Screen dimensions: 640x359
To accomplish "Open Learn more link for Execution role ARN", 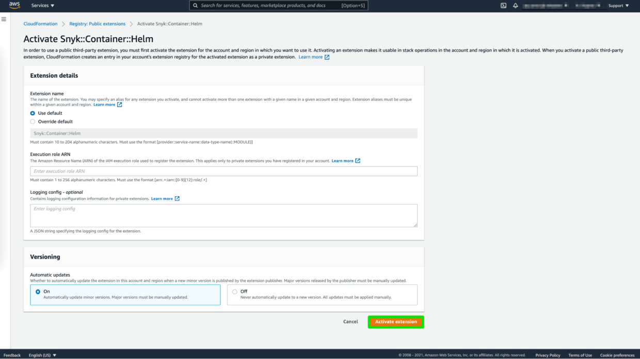I will (346, 161).
